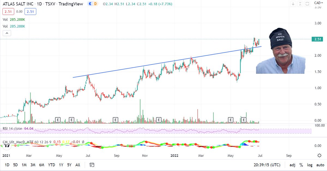This screenshot has height=171, width=327.
Task: Select the 3M date range
Action: (33, 165)
